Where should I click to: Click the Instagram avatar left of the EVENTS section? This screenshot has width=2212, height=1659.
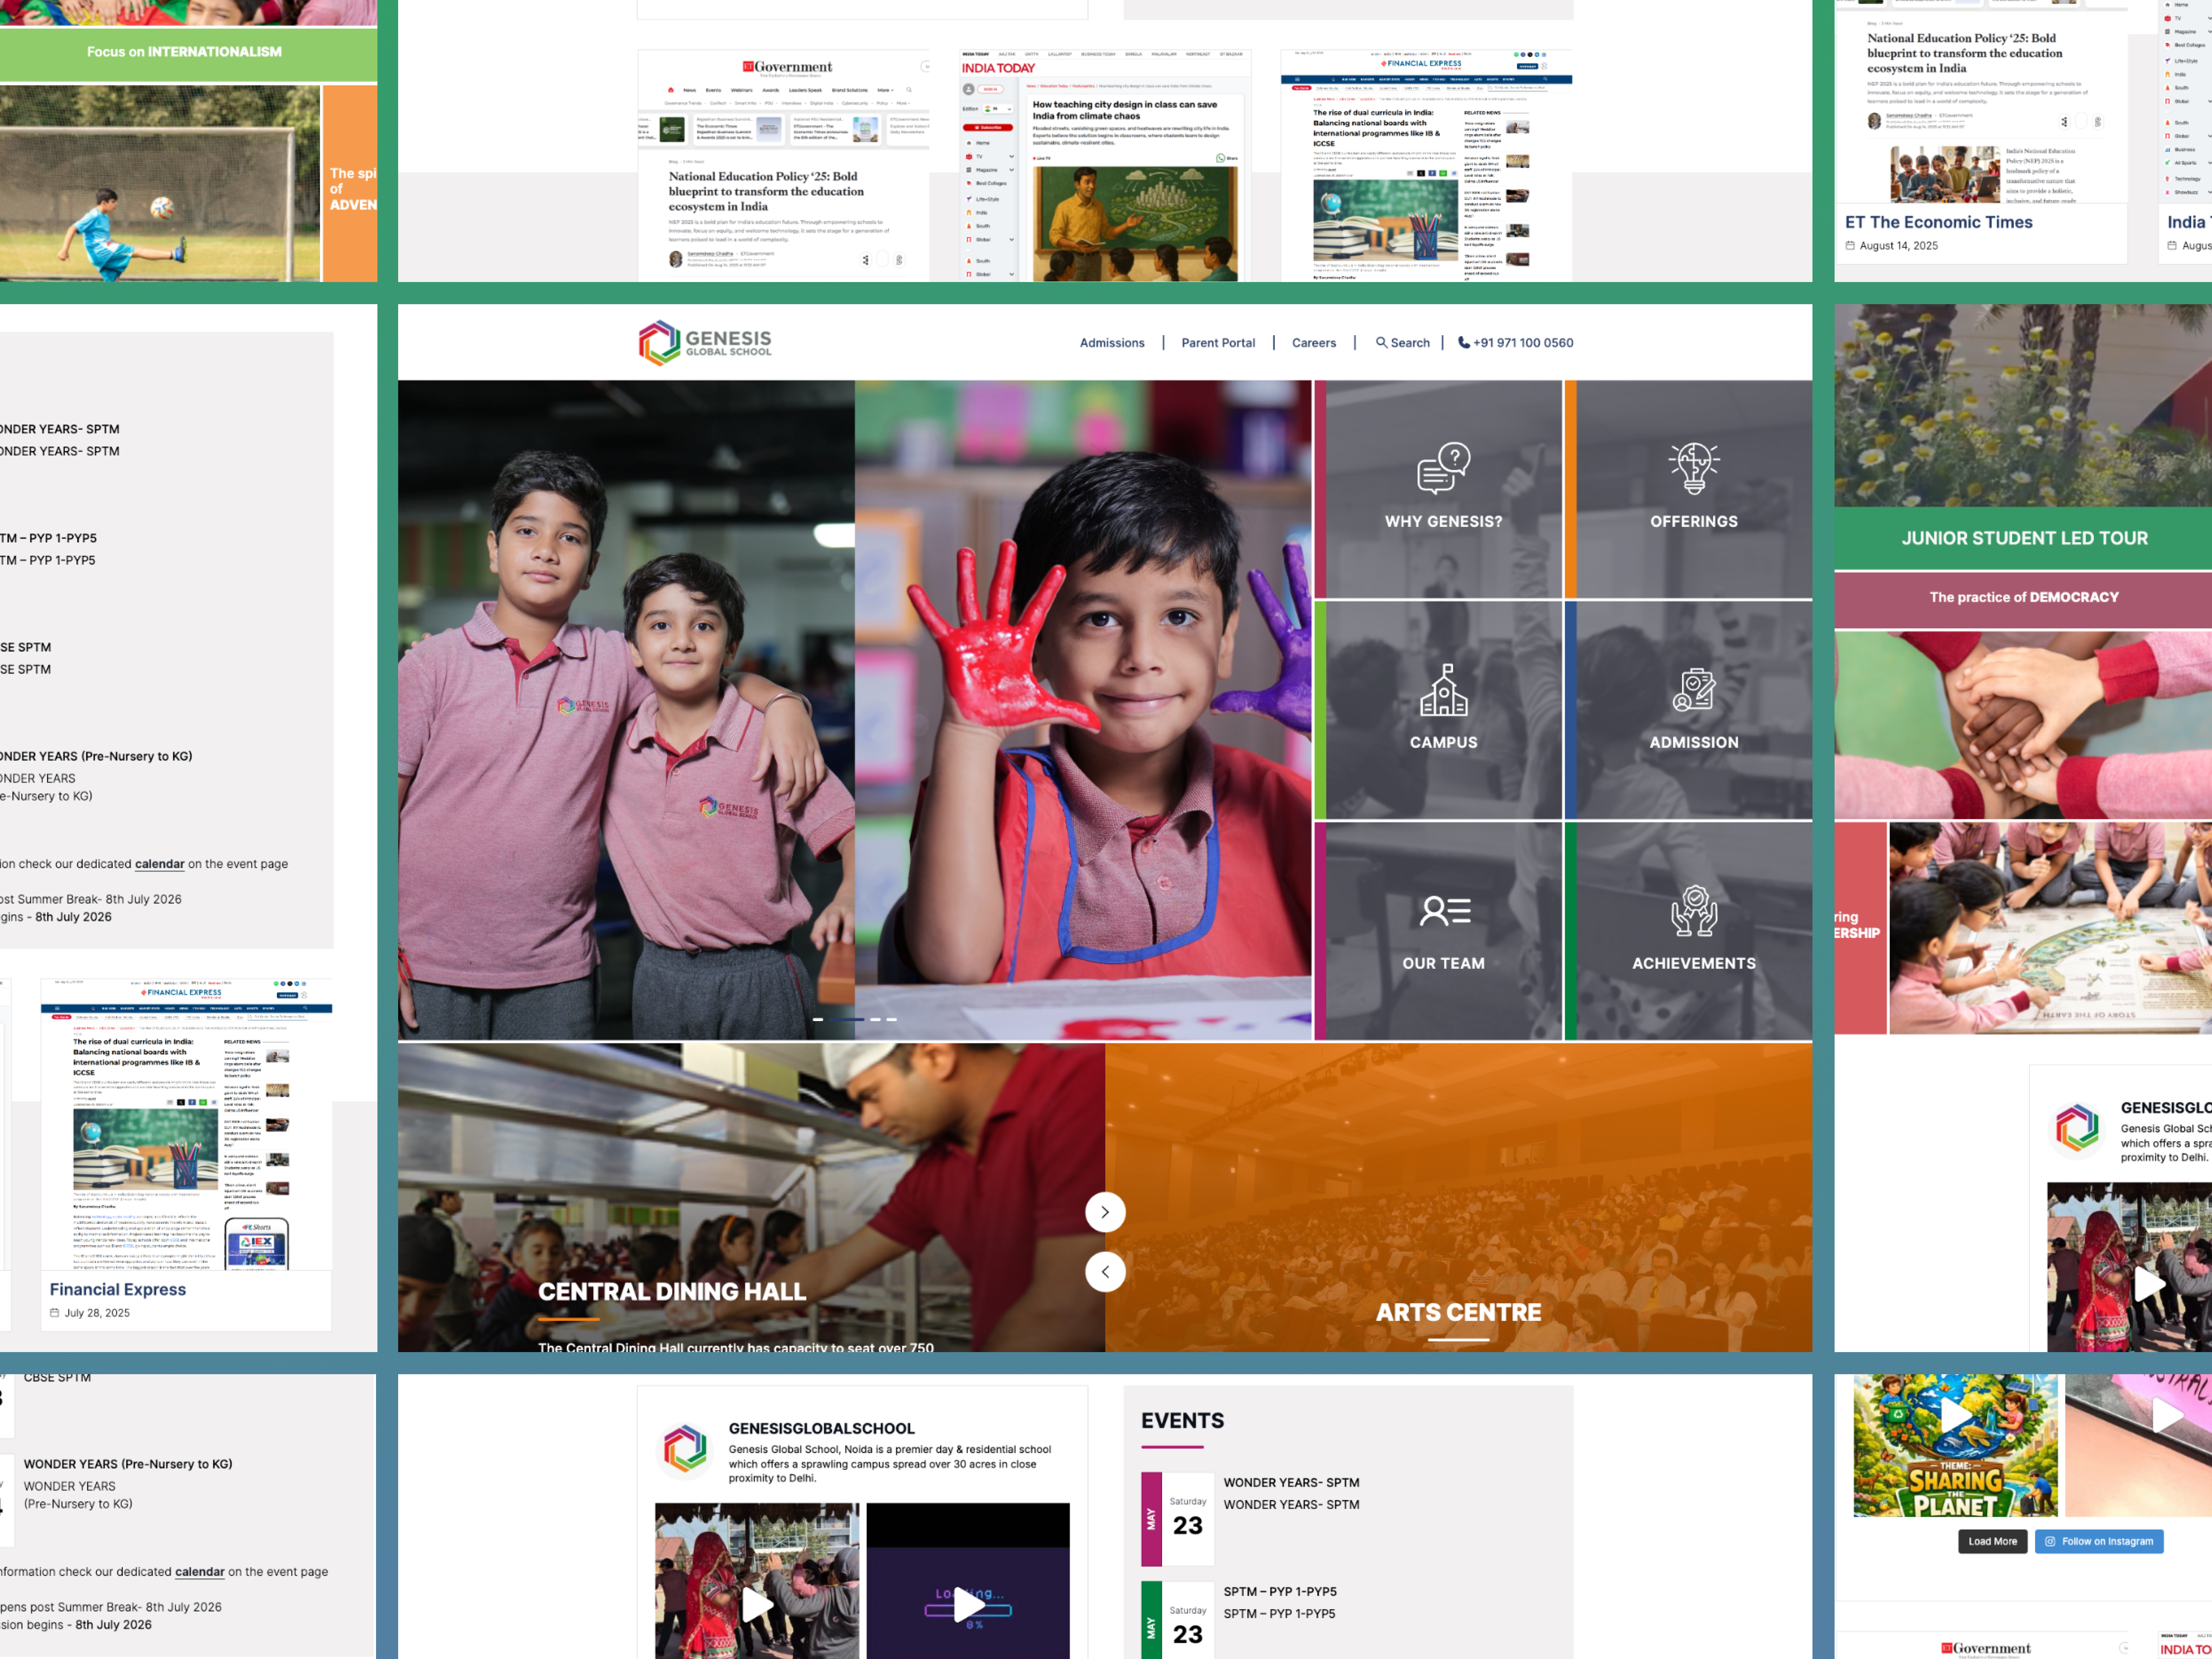click(685, 1449)
